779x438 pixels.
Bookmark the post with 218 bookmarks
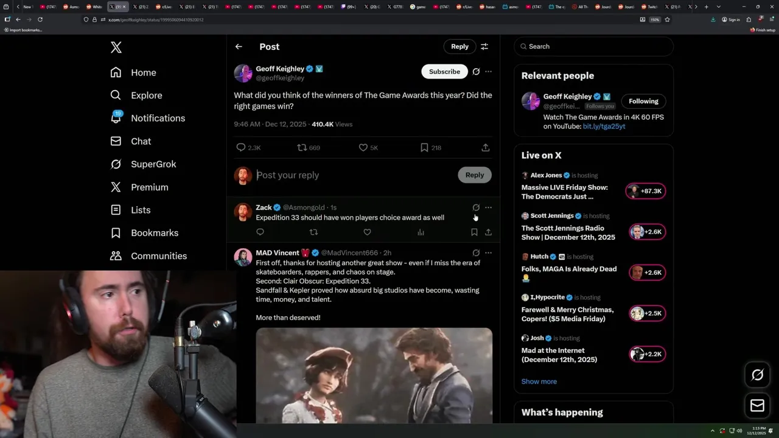424,147
